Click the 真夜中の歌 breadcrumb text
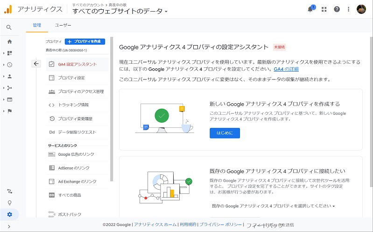This screenshot has height=232, width=373. pyautogui.click(x=118, y=5)
